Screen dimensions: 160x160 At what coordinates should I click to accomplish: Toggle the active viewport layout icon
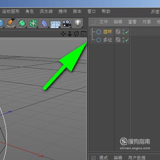click(x=83, y=34)
